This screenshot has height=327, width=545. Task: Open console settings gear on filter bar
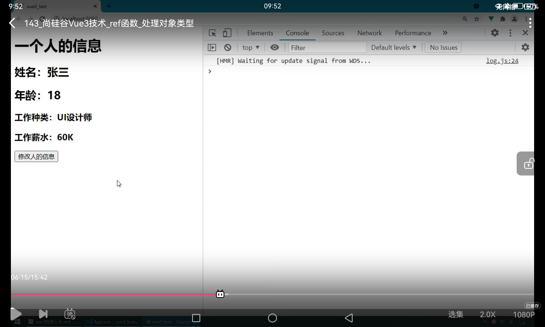[x=525, y=47]
